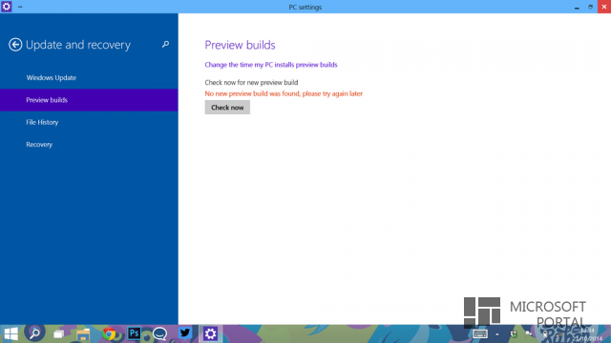The height and width of the screenshot is (343, 611).
Task: Open the taskbar Search icon
Action: click(x=34, y=333)
